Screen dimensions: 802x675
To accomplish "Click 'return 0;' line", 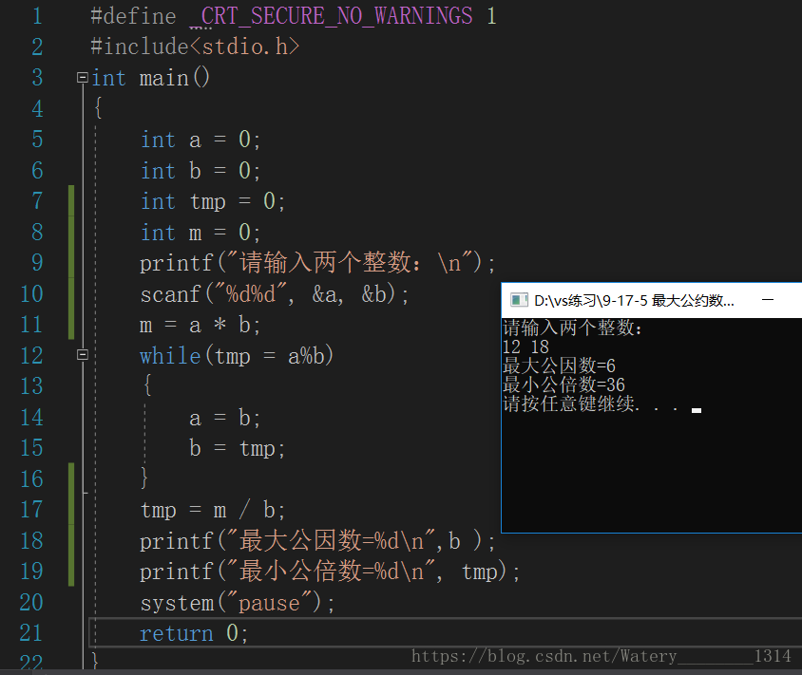I will (195, 633).
